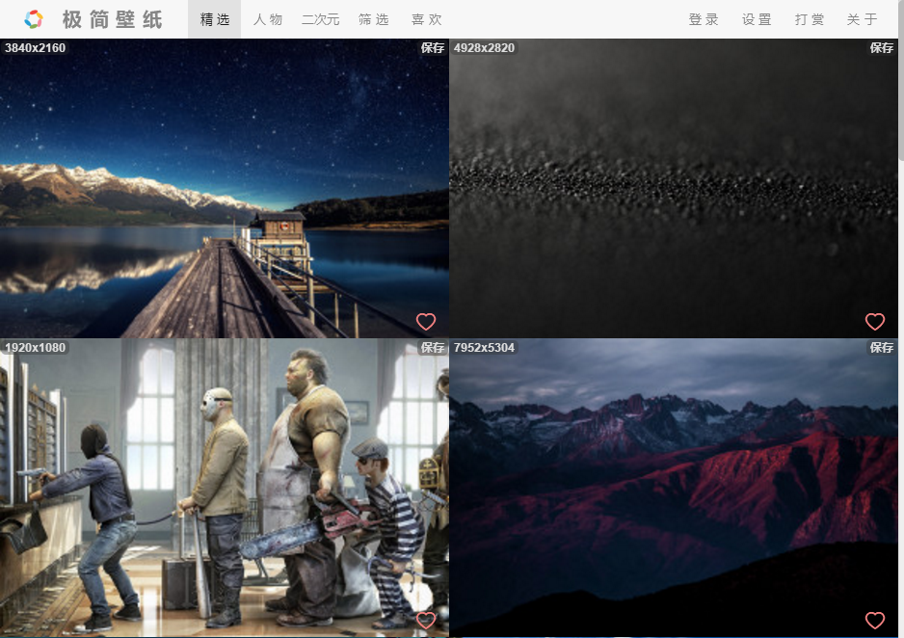This screenshot has width=904, height=638.
Task: Open the 设置 settings menu
Action: tap(757, 19)
